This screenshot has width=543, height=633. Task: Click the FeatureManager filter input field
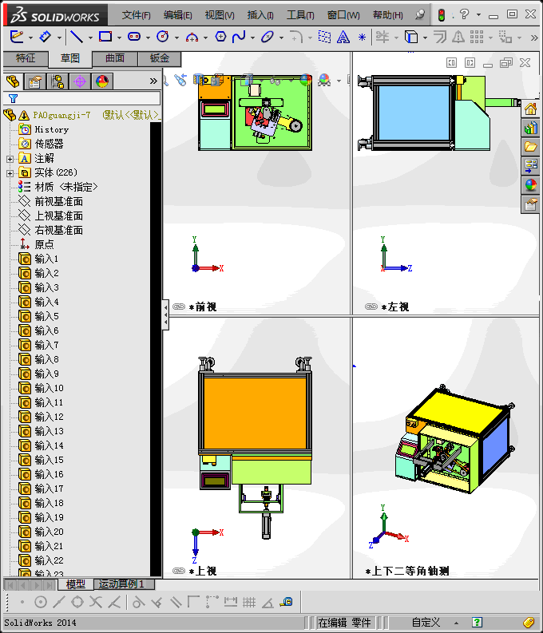pyautogui.click(x=82, y=98)
